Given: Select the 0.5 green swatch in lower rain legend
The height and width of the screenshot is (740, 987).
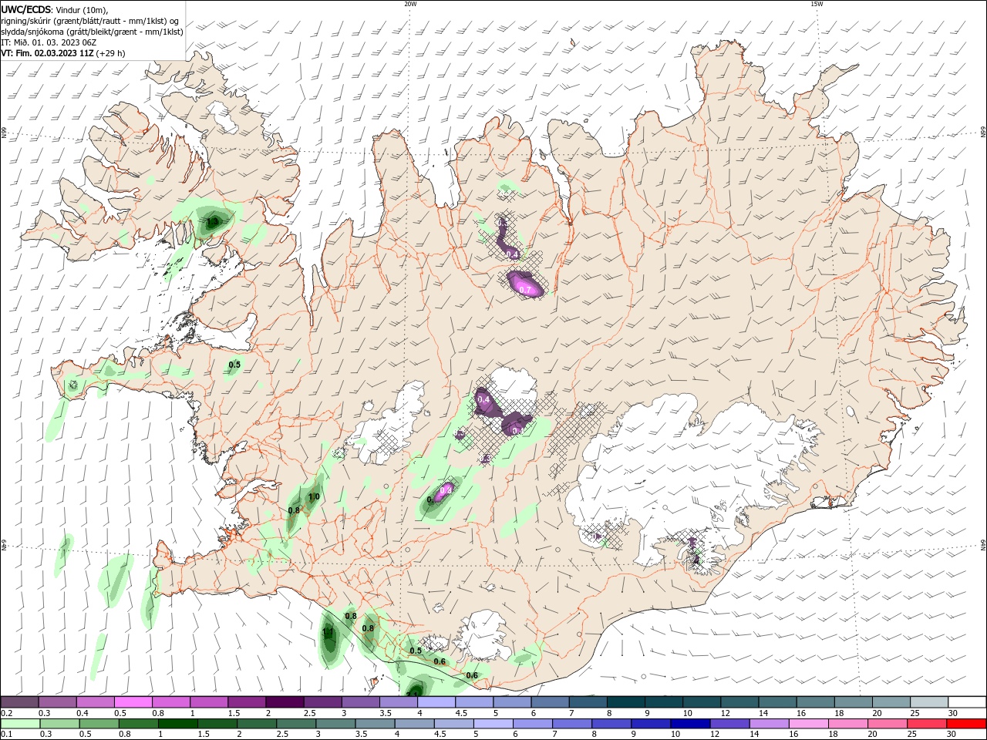Looking at the screenshot, I should point(99,724).
